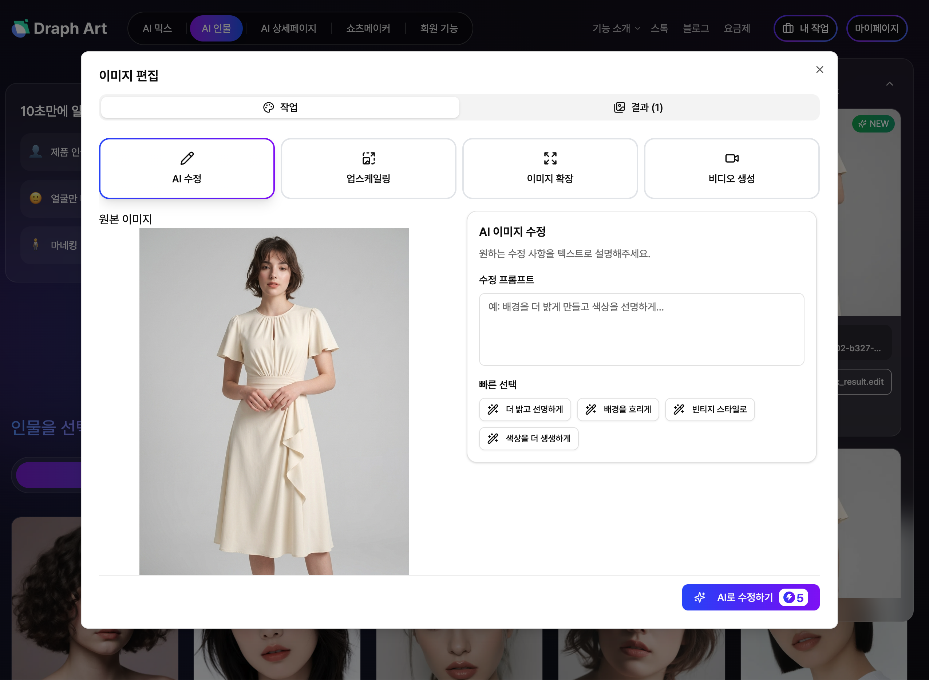The image size is (929, 680).
Task: Collapse the right panel chevron
Action: point(889,84)
